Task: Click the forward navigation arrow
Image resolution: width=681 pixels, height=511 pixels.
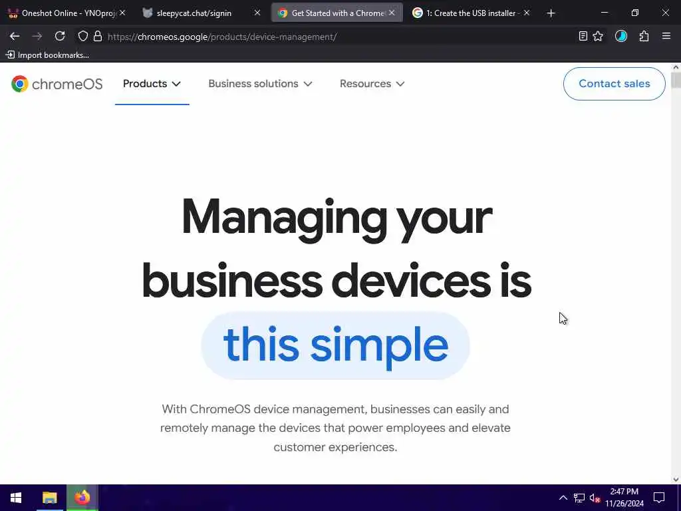Action: pos(37,37)
